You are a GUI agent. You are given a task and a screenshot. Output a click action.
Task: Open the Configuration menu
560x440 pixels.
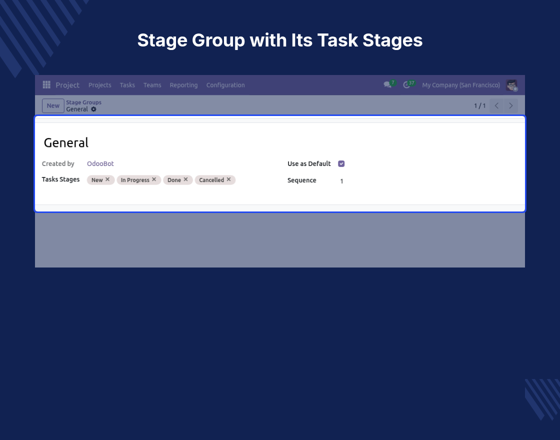pos(225,85)
